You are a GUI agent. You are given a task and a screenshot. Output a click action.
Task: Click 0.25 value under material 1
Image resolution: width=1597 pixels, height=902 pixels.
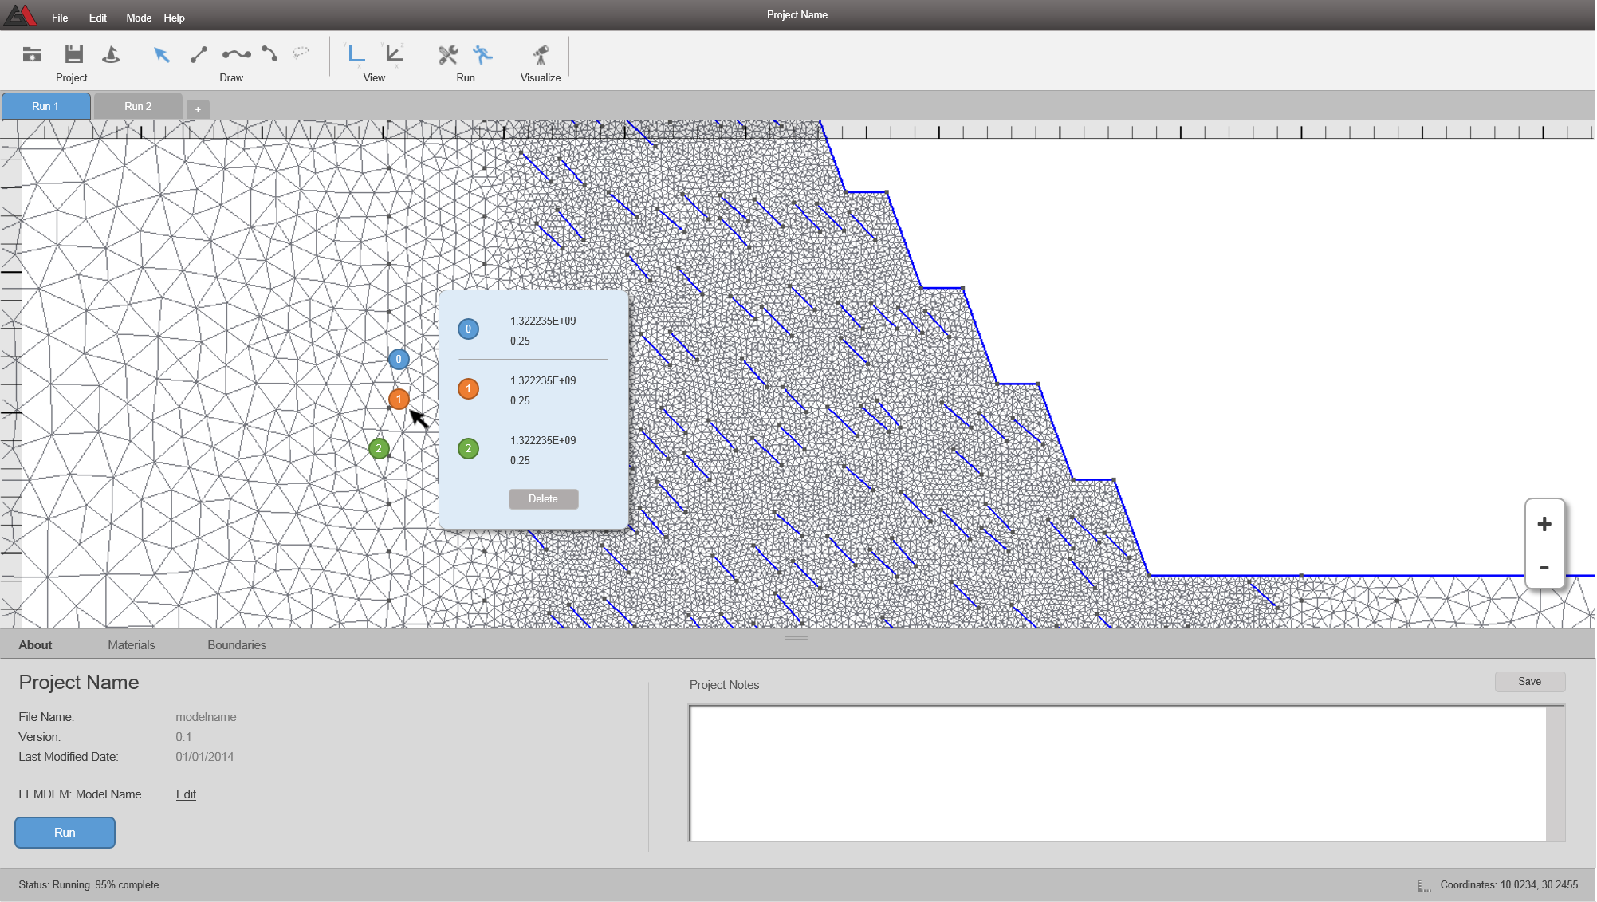pos(520,400)
